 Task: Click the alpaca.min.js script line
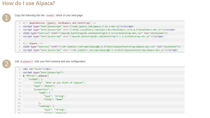100,50
